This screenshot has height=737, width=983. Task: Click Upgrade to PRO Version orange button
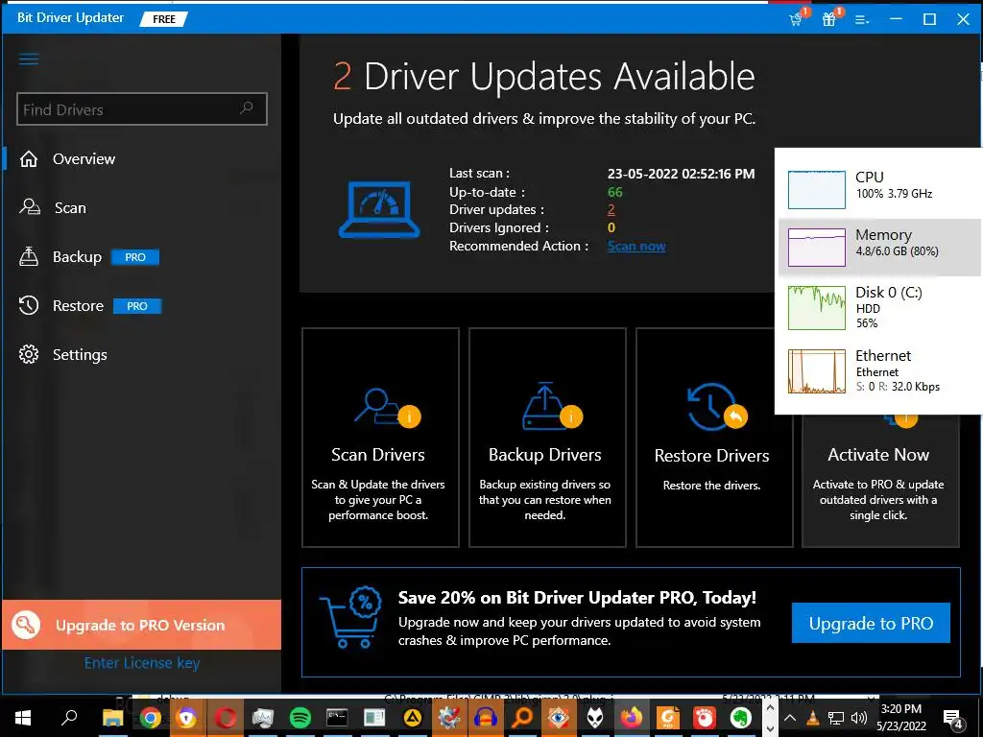[x=142, y=625]
